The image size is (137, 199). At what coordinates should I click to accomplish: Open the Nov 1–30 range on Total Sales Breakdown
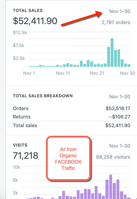click(120, 97)
